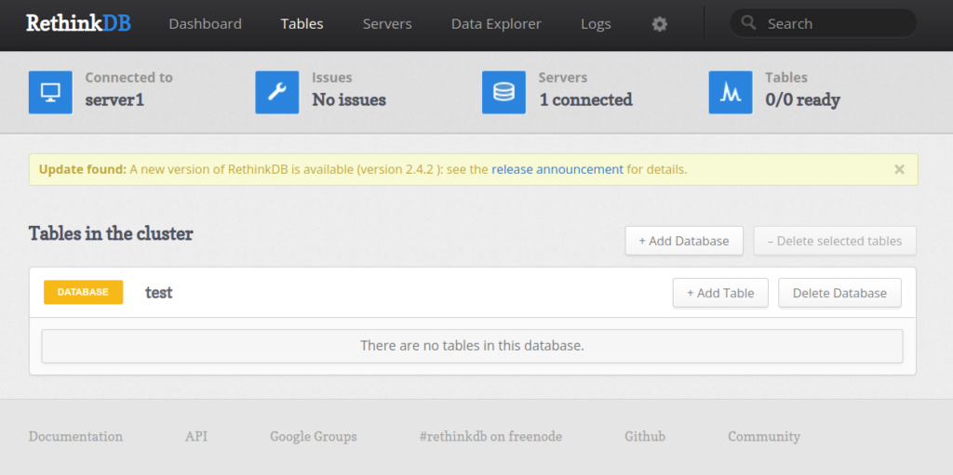Open the Data Explorer
Image resolution: width=953 pixels, height=475 pixels.
tap(496, 24)
